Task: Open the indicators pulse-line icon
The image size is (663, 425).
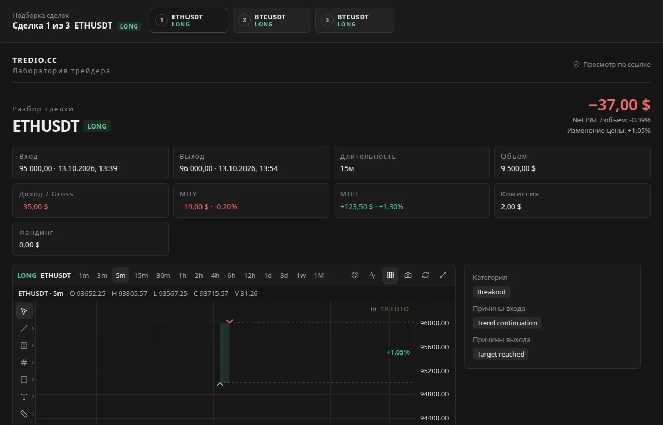Action: click(372, 275)
